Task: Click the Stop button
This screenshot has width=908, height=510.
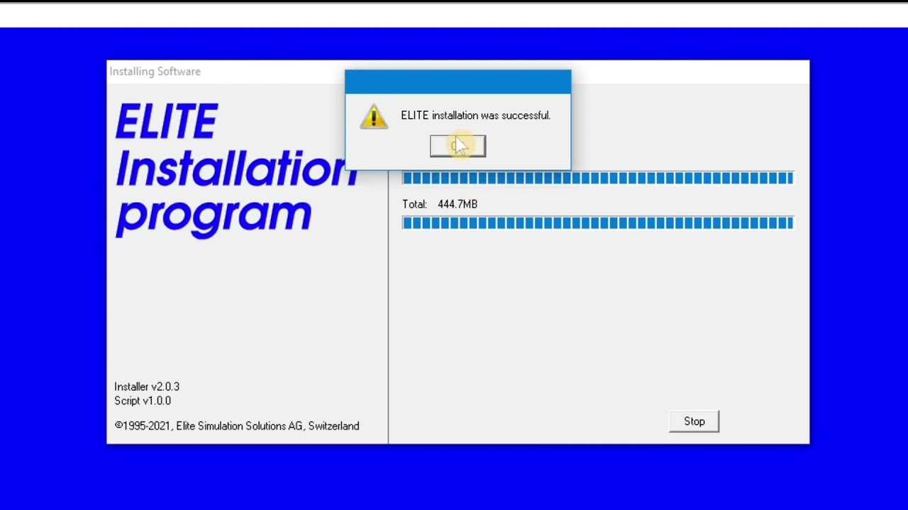Action: (694, 421)
